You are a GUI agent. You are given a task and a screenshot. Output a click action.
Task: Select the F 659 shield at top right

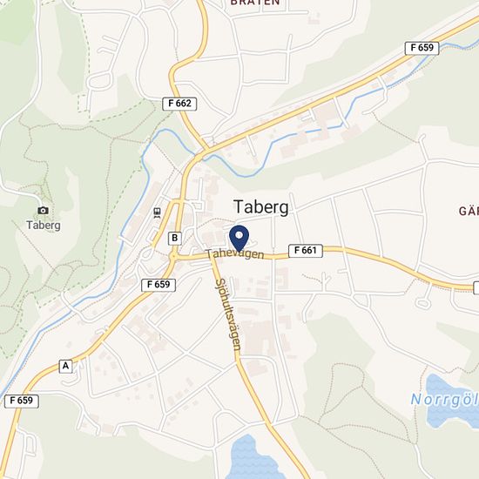(422, 48)
